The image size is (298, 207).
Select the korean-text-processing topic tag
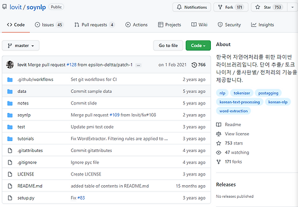point(240,102)
